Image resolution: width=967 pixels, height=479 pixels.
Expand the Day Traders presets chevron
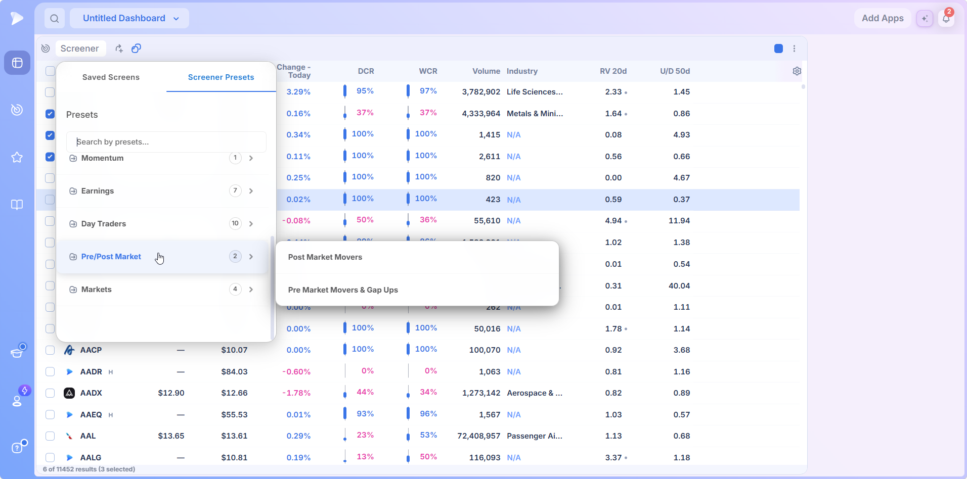coord(251,224)
